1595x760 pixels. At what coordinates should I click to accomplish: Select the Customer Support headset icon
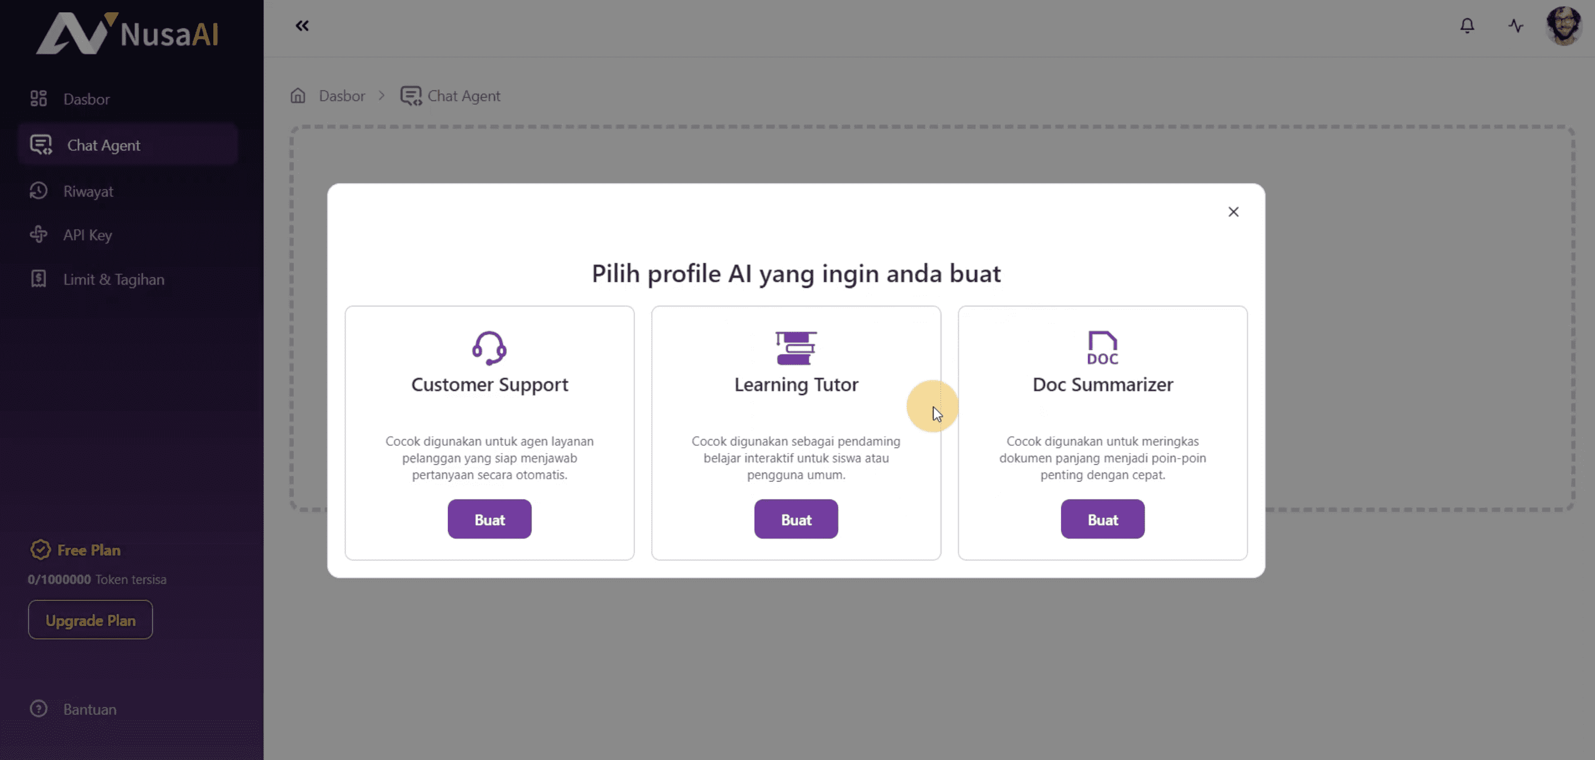[x=489, y=348]
